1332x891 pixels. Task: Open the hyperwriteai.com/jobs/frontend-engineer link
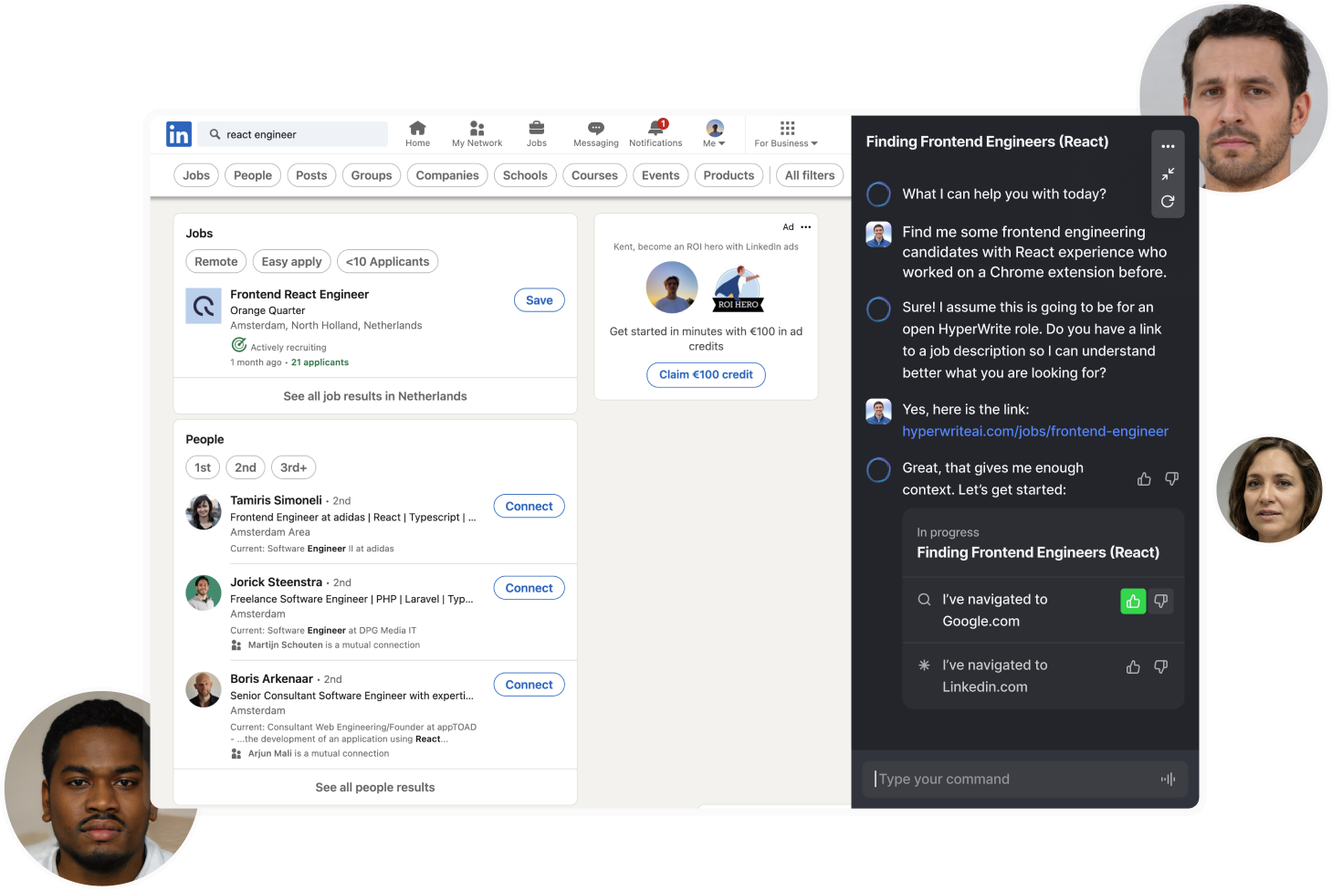click(1035, 431)
